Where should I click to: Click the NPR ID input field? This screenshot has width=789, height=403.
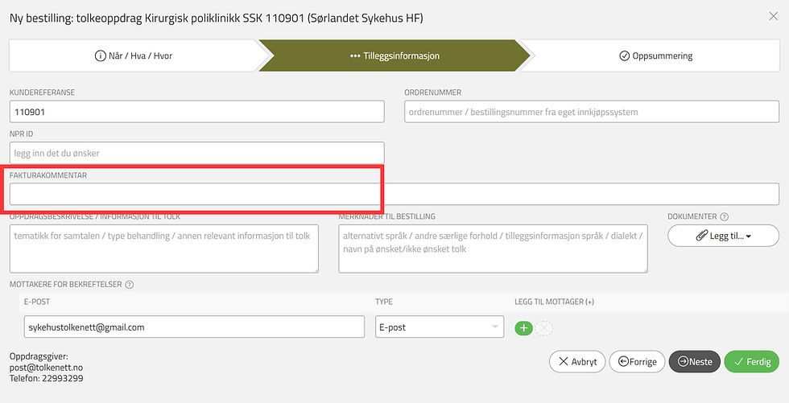coord(196,153)
